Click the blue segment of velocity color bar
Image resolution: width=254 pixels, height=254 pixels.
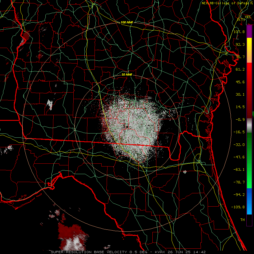249,201
